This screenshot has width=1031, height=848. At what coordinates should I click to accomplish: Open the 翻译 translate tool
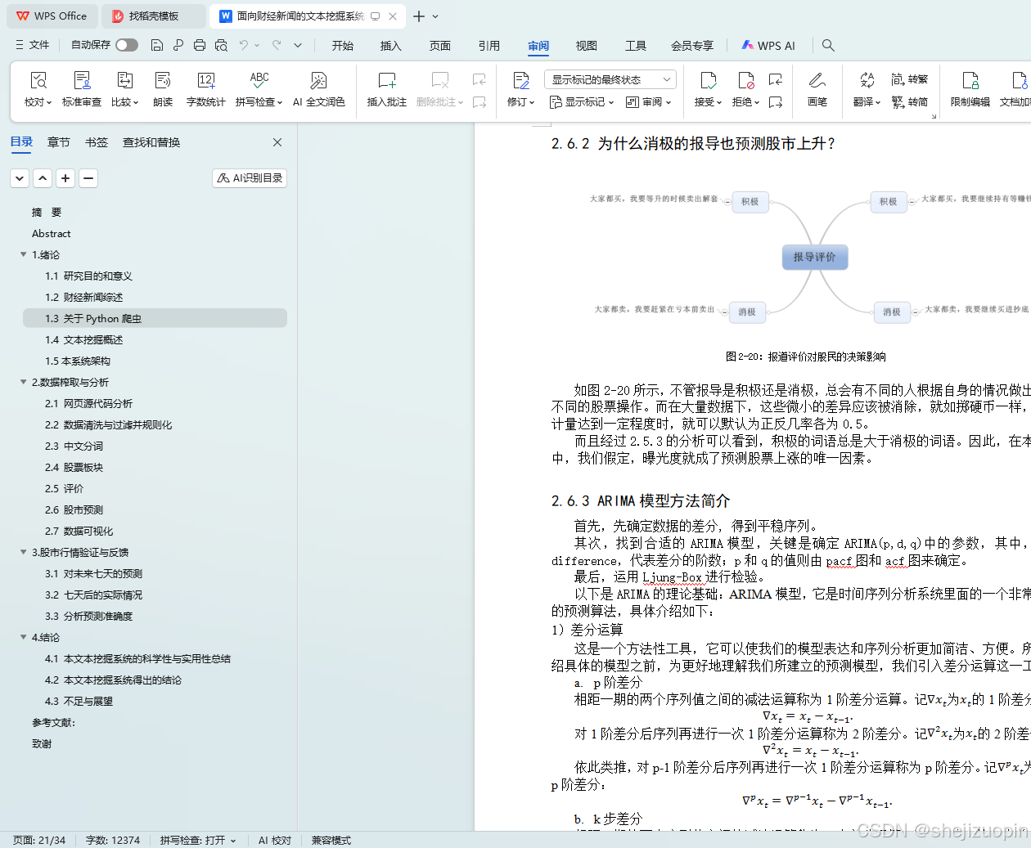pyautogui.click(x=867, y=90)
